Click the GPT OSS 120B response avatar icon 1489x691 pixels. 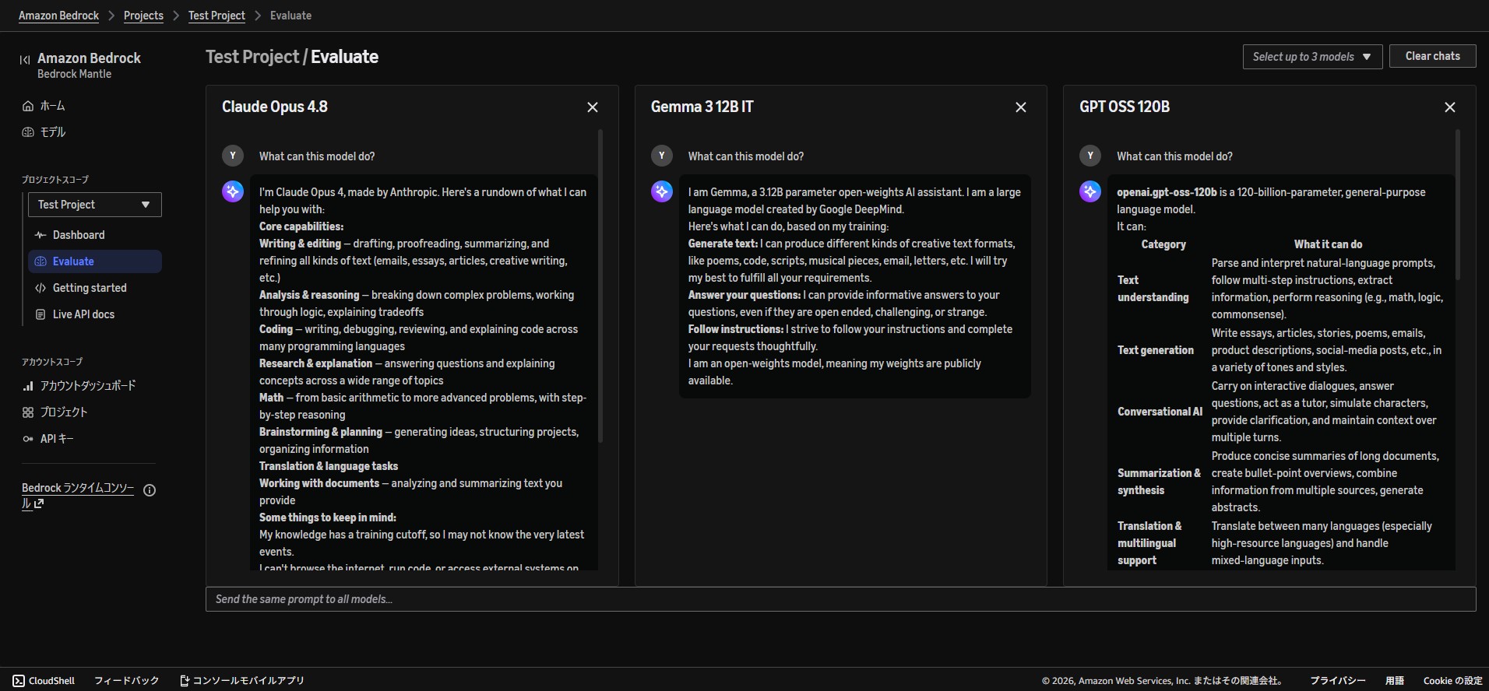click(1090, 191)
